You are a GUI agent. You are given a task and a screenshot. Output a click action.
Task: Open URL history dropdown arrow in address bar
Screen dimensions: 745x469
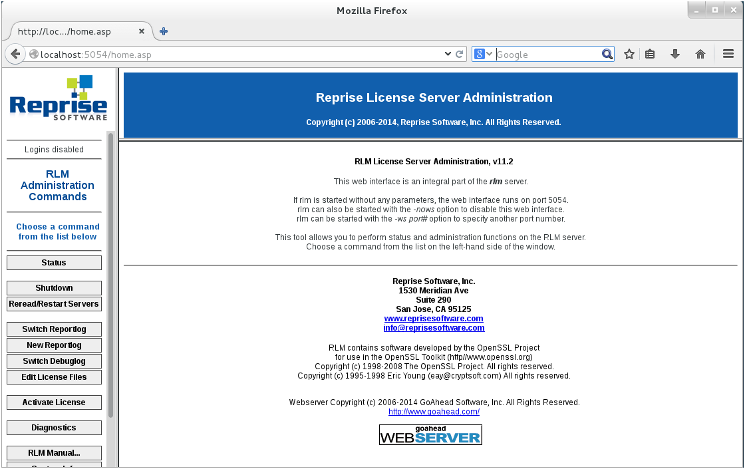click(x=448, y=54)
